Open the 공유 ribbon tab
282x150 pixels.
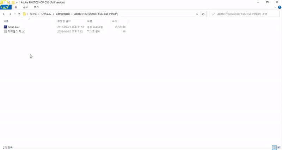tap(25, 7)
